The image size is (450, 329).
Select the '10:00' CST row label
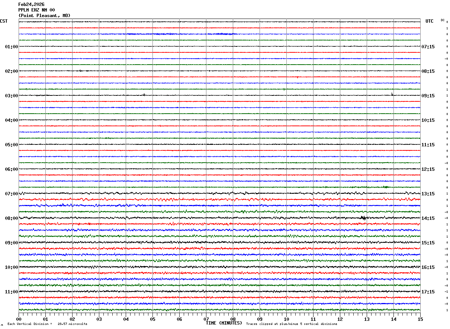pyautogui.click(x=12, y=267)
